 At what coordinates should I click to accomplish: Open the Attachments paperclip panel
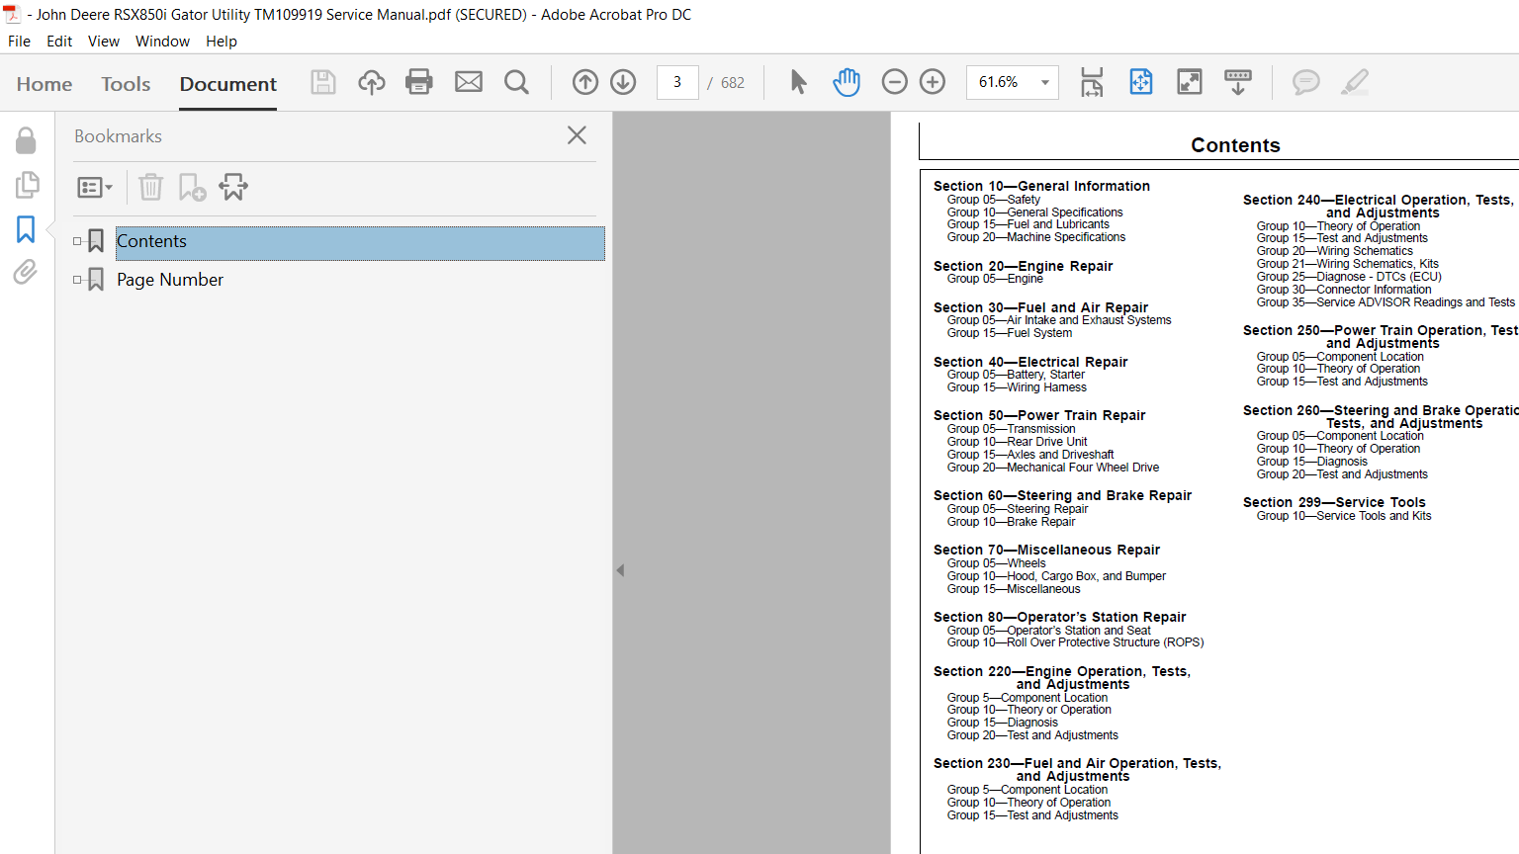pos(25,272)
